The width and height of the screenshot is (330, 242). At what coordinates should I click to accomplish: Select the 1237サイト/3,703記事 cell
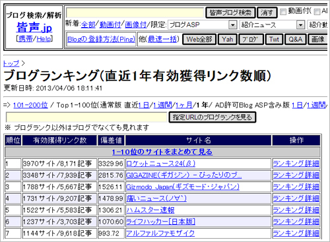59,222
